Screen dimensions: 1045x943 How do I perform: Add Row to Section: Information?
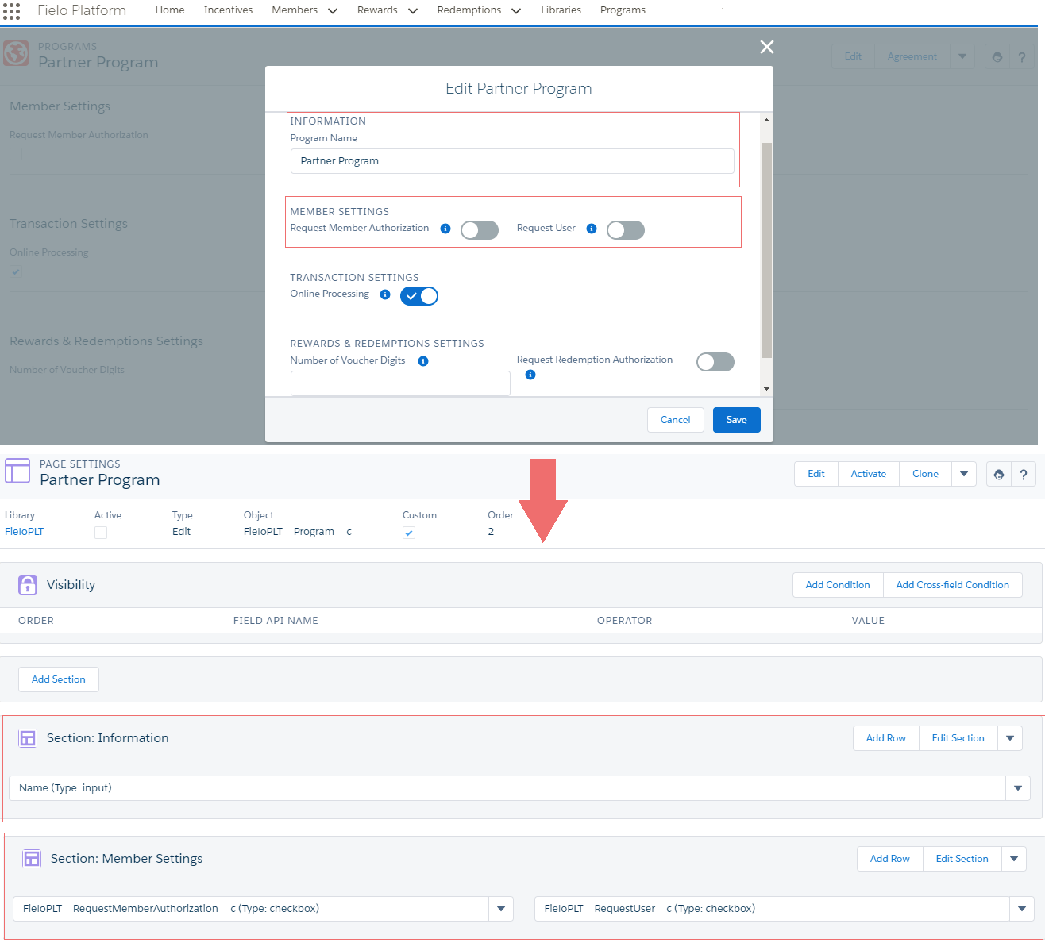click(886, 738)
